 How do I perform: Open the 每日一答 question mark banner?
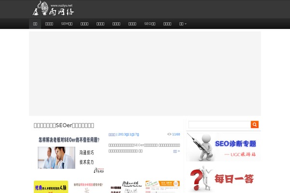pos(223,179)
